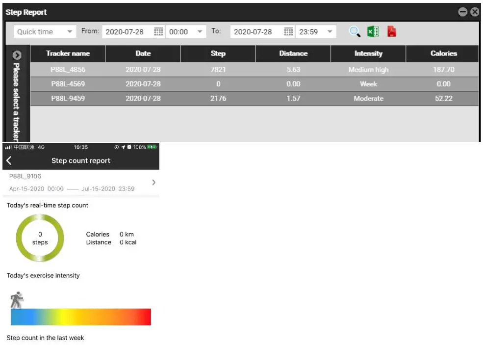This screenshot has width=483, height=345.
Task: Click the step value 2176
Action: click(218, 99)
